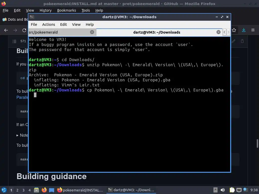The image size is (259, 194).
Task: Bookmark page with star icon
Action: click(234, 30)
